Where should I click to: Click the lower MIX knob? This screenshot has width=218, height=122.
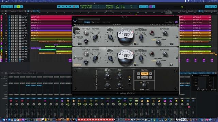pyautogui.click(x=120, y=85)
